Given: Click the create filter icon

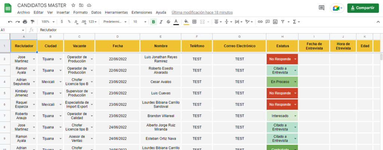Looking at the screenshot, I should point(283,22).
